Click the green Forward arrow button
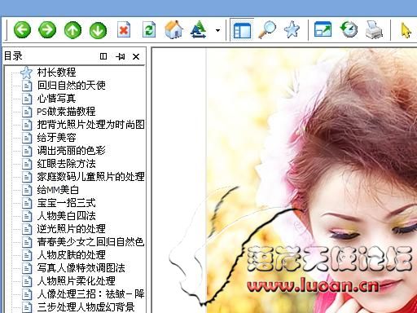The height and width of the screenshot is (313, 417). [x=47, y=29]
